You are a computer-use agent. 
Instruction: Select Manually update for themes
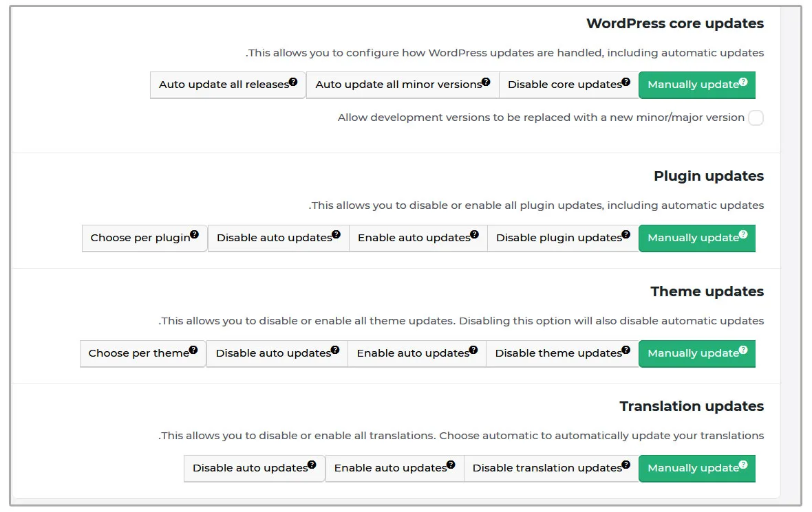(697, 353)
